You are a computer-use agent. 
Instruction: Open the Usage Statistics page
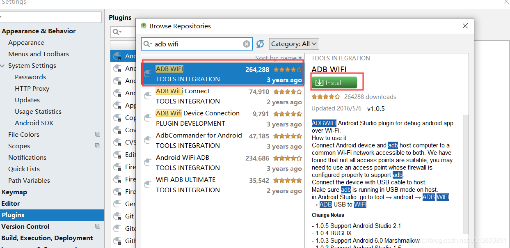point(38,111)
